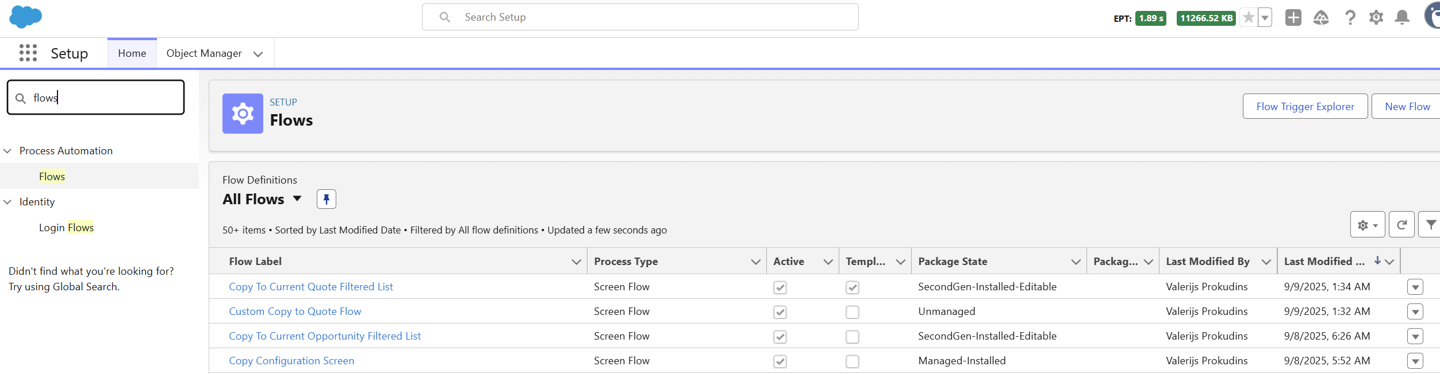Open Process Type column menu chevron

755,262
